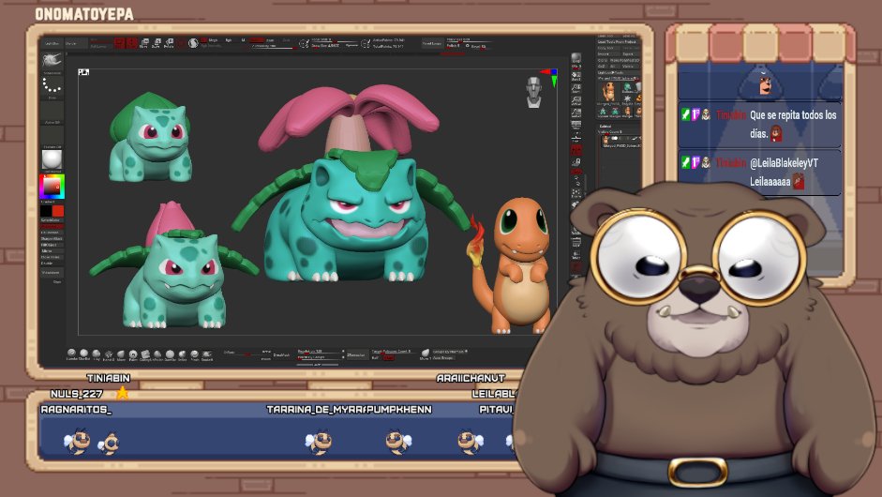Adjust the Target Polygons Count slider
882x497 pixels.
pos(394,352)
